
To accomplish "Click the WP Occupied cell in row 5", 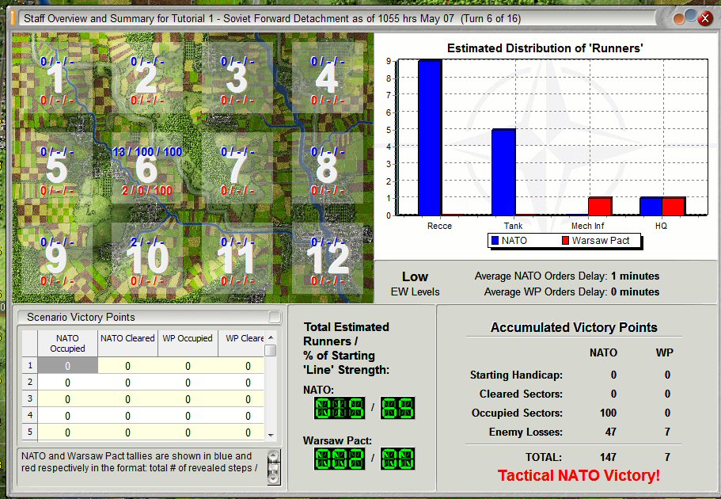I will coord(188,432).
